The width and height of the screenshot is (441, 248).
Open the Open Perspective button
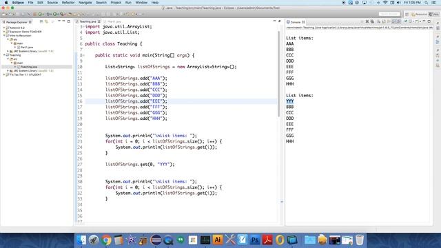407,14
